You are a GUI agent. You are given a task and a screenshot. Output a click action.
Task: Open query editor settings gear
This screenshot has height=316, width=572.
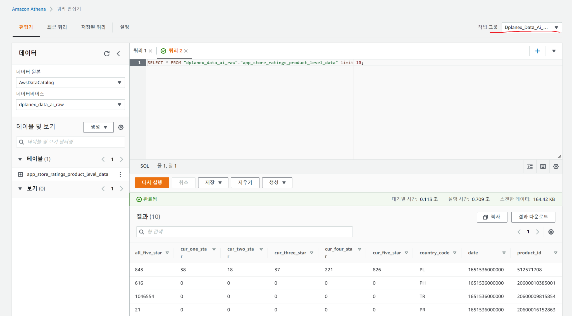(556, 167)
